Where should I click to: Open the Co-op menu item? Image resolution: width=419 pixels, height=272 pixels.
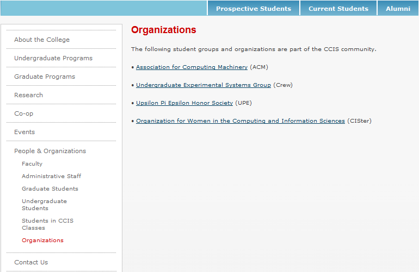pyautogui.click(x=24, y=113)
